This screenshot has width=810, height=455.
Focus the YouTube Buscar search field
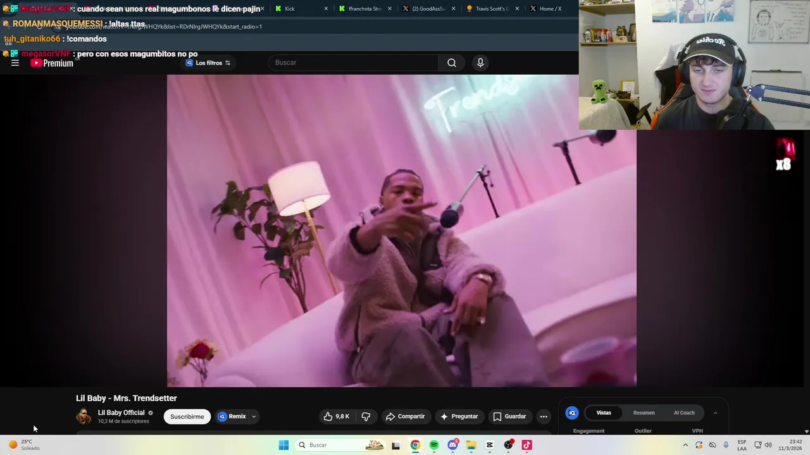tap(354, 63)
